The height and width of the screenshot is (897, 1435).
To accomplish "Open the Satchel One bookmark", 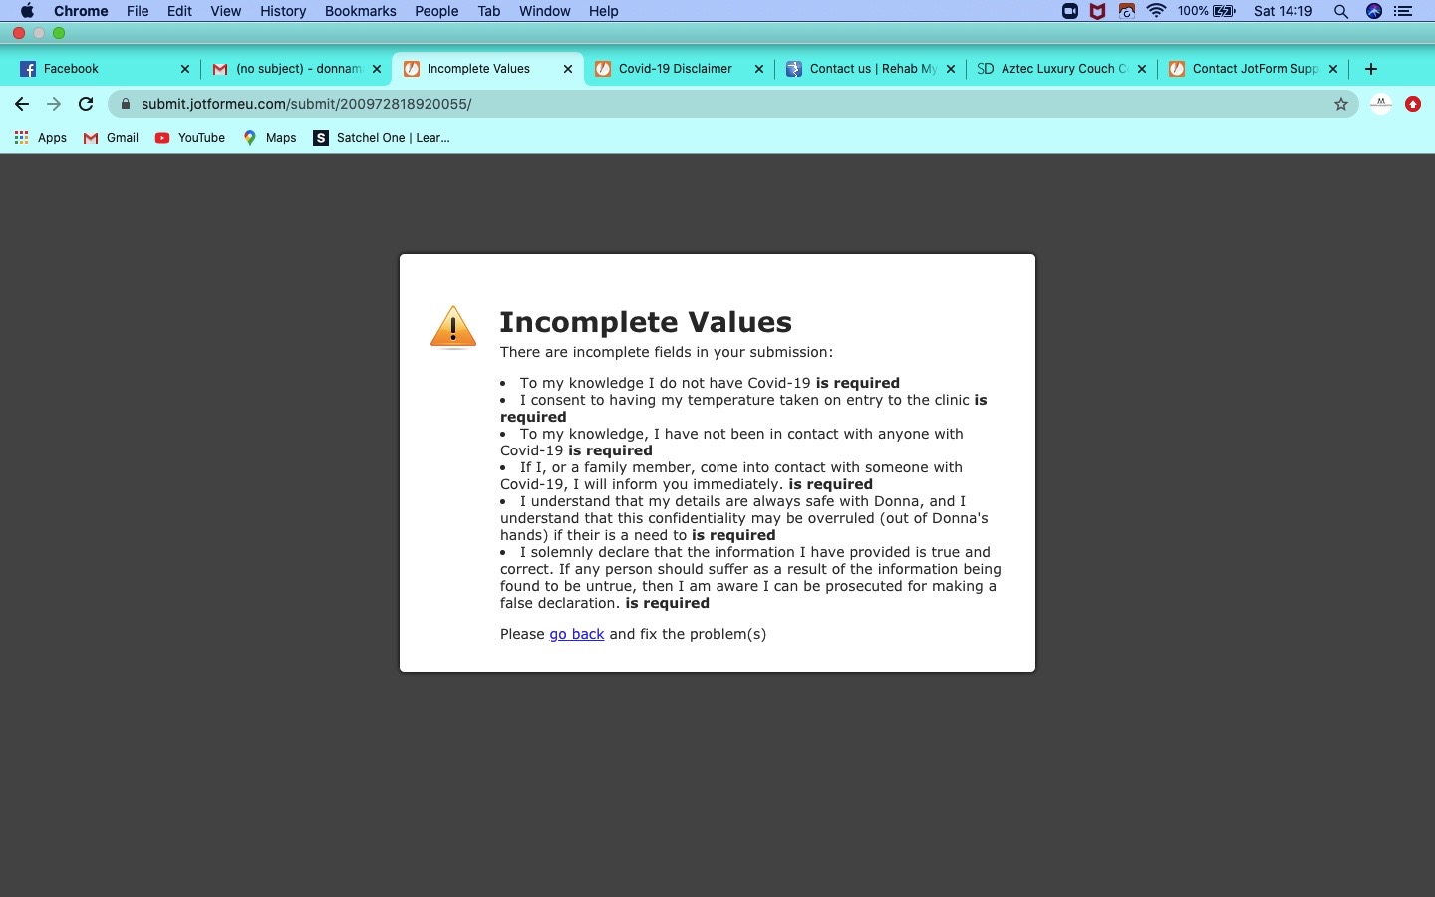I will click(x=382, y=138).
